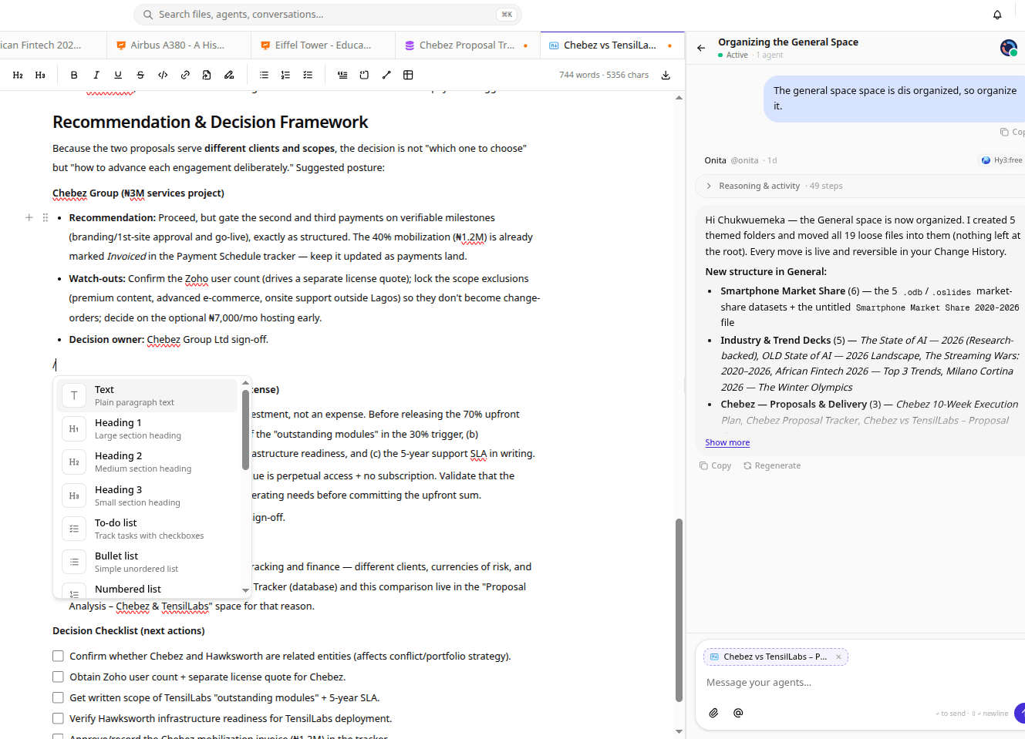Attach a file with the paperclip icon
The image size is (1025, 739).
click(714, 713)
